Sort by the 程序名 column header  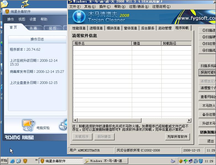[x=102, y=43]
